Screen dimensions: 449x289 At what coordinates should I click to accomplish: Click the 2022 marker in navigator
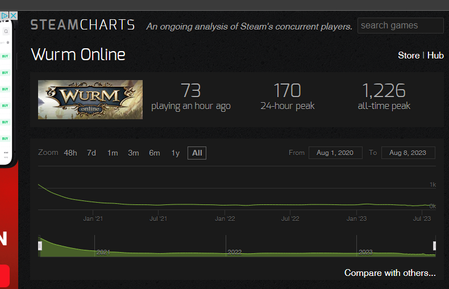235,252
